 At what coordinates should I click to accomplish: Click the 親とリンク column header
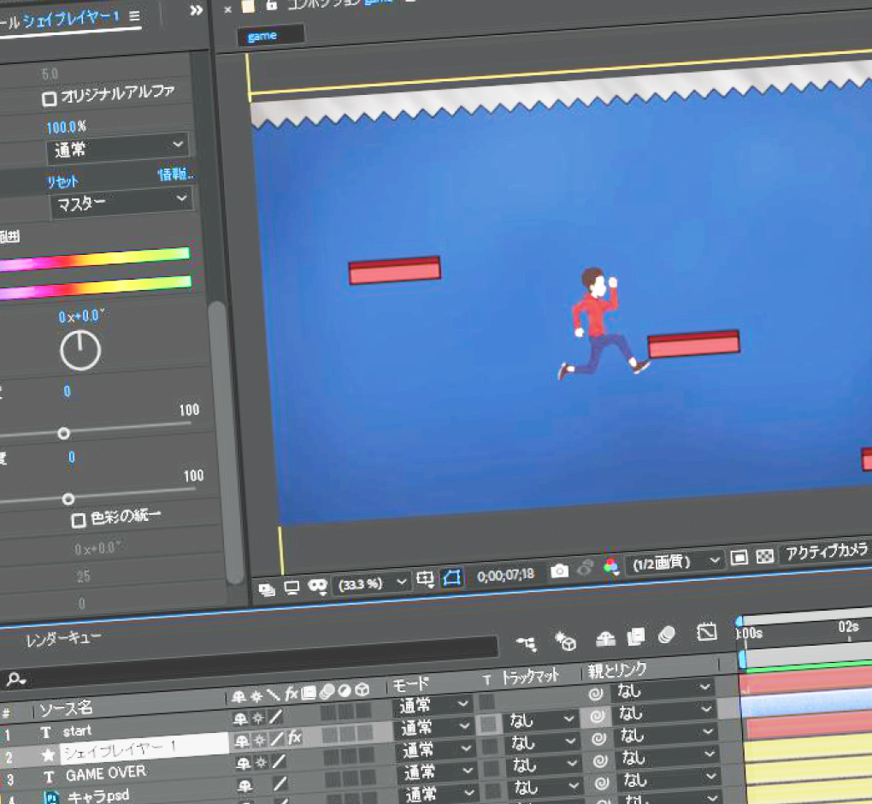[x=616, y=670]
